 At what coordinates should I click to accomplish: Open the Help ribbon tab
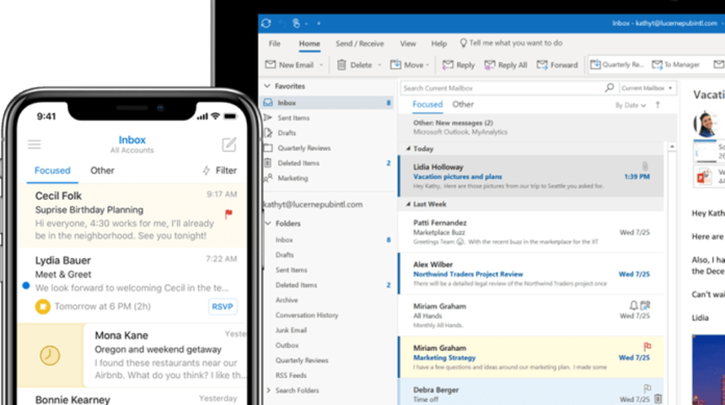point(438,44)
